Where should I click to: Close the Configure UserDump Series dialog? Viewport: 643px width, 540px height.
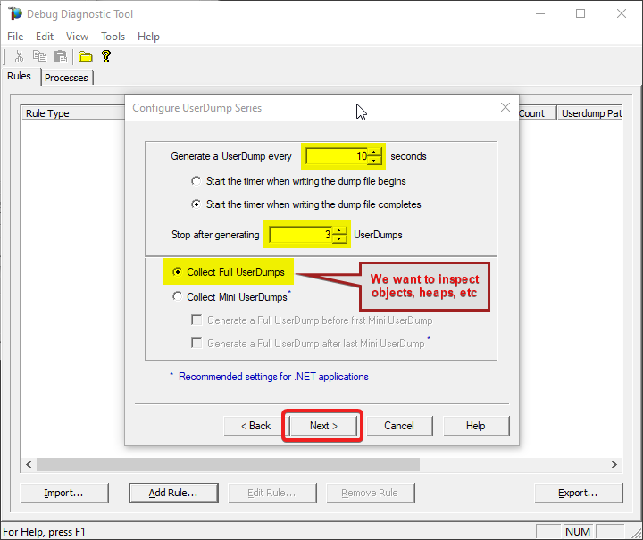pyautogui.click(x=505, y=107)
